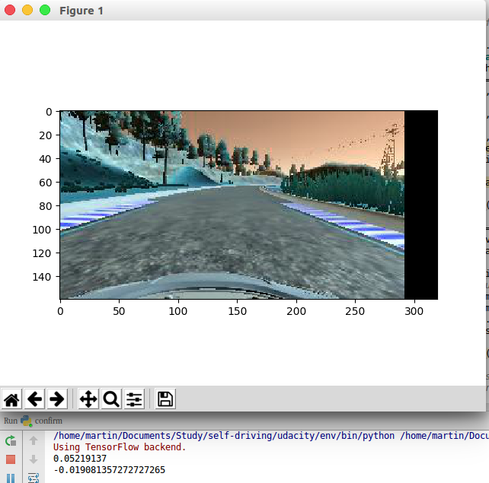This screenshot has width=489, height=483.
Task: Rerun the script with green rerun icon
Action: coord(11,441)
